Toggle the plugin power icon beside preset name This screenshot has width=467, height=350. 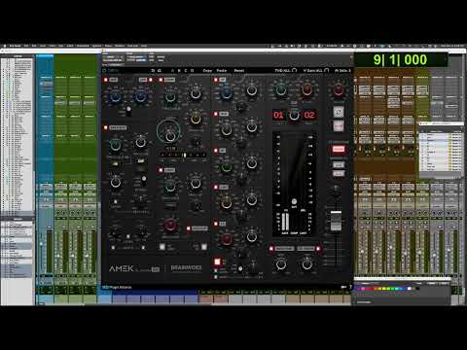(104, 70)
